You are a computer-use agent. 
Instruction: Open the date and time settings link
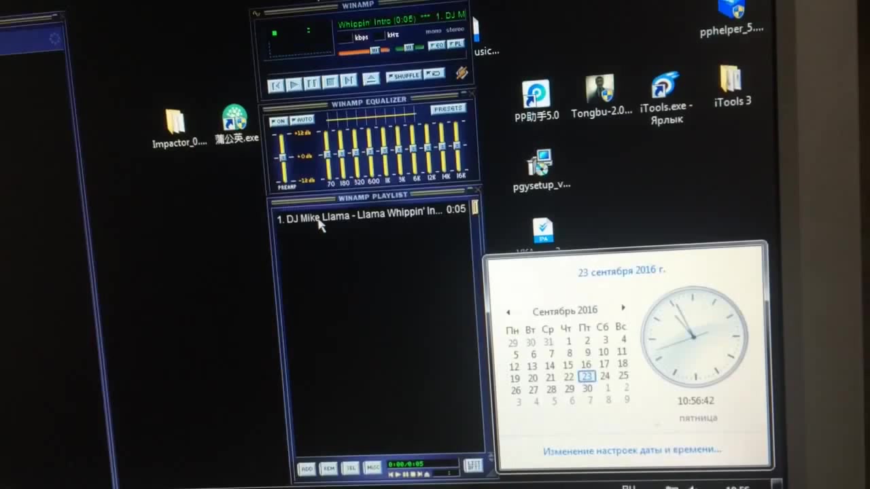tap(631, 450)
